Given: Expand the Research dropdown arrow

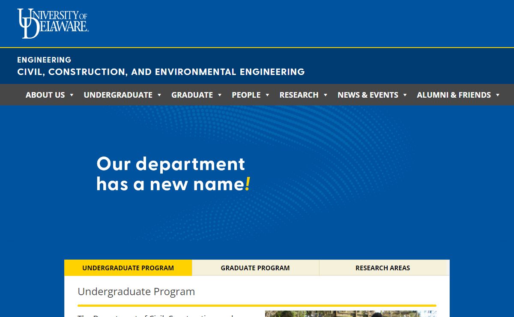Looking at the screenshot, I should (x=326, y=95).
